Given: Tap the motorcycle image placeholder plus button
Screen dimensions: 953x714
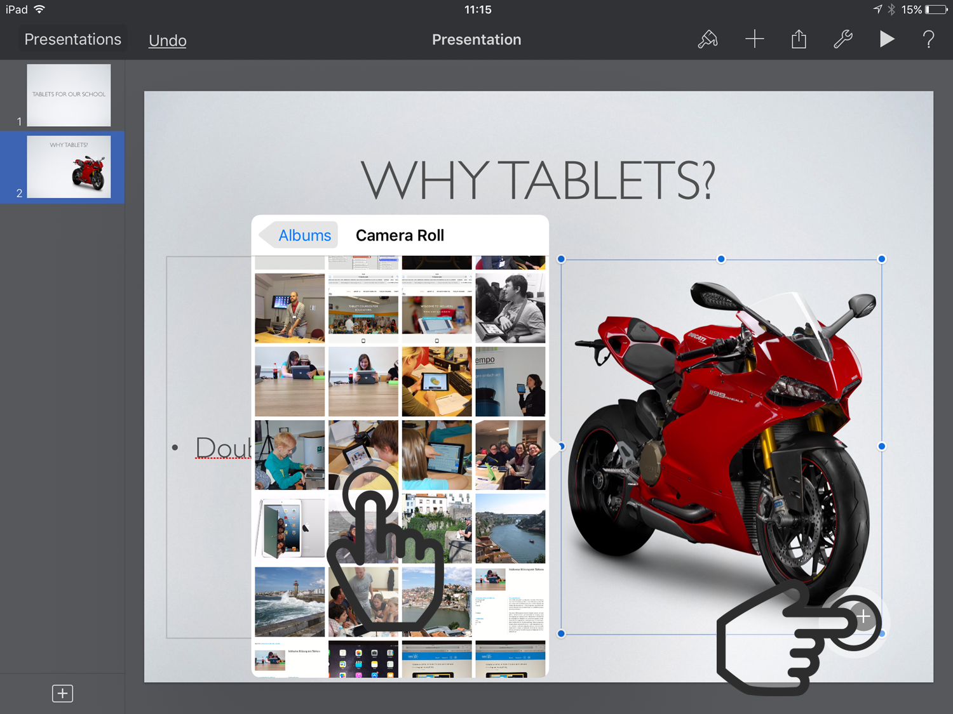Looking at the screenshot, I should point(863,616).
